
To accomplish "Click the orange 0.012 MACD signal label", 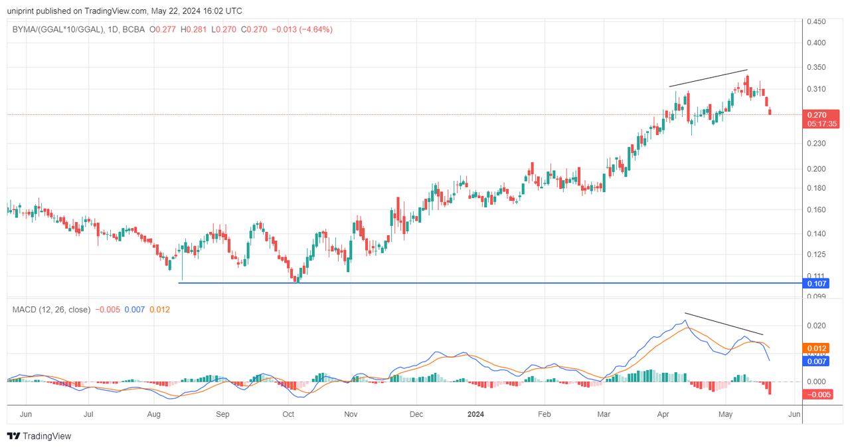I will (816, 348).
